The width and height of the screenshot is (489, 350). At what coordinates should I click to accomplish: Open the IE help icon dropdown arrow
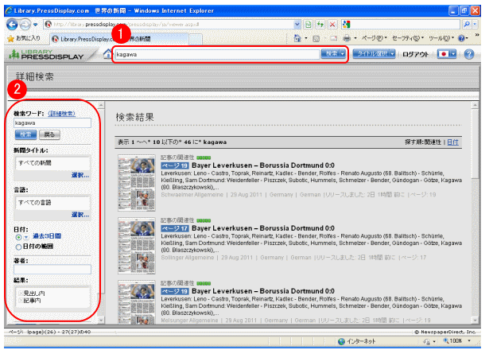click(467, 38)
